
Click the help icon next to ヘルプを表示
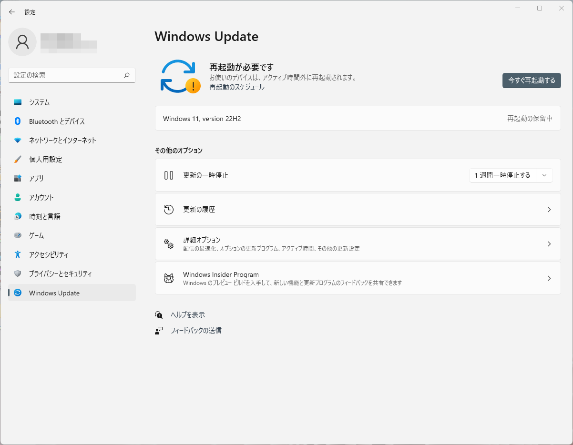click(159, 315)
